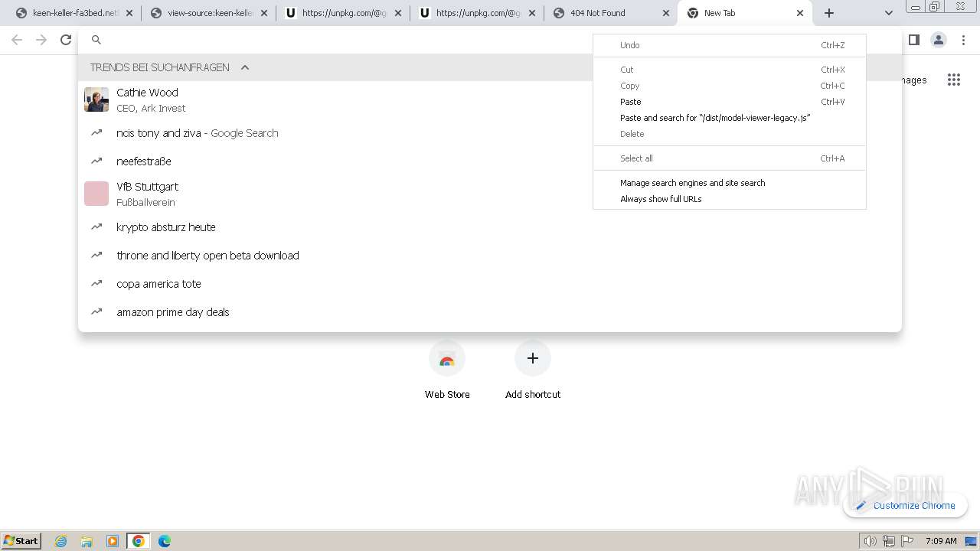Screen dimensions: 980x551
Task: Click the Customize Chrome button
Action: click(906, 505)
